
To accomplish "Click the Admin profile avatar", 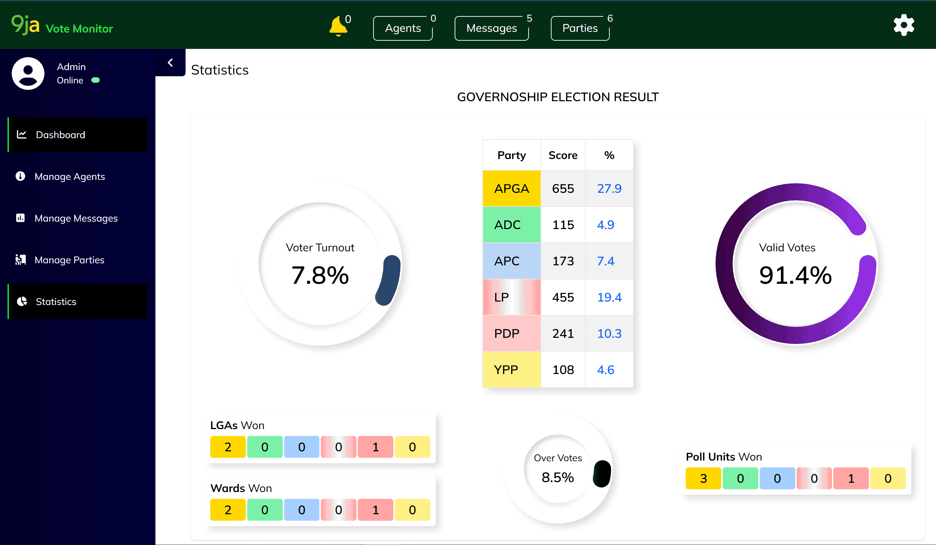I will (x=28, y=74).
